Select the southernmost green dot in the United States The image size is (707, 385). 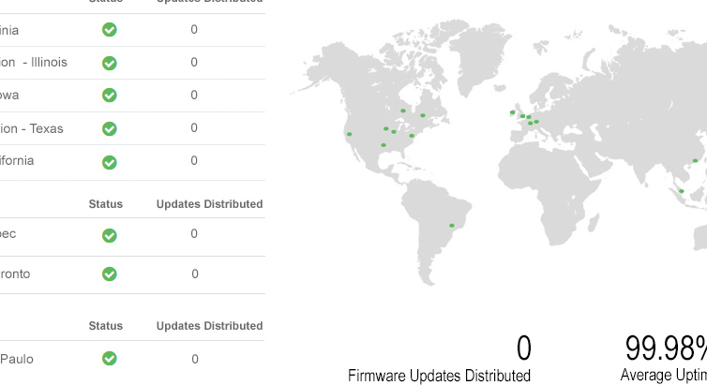tap(384, 145)
